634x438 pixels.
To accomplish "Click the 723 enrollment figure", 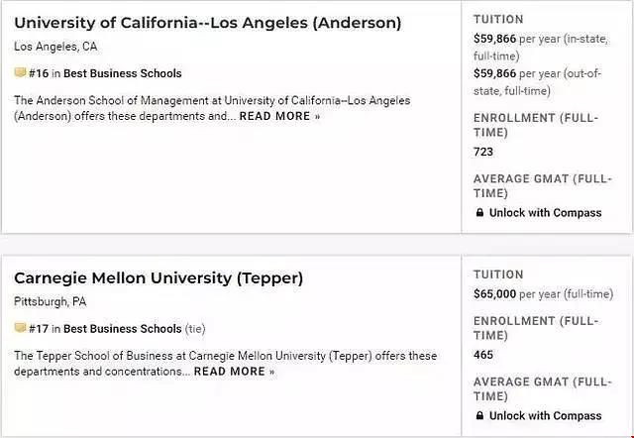I will tap(483, 152).
